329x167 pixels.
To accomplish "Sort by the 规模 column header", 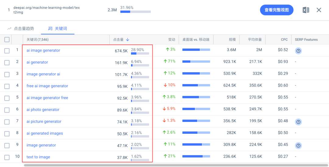I will [x=232, y=39].
